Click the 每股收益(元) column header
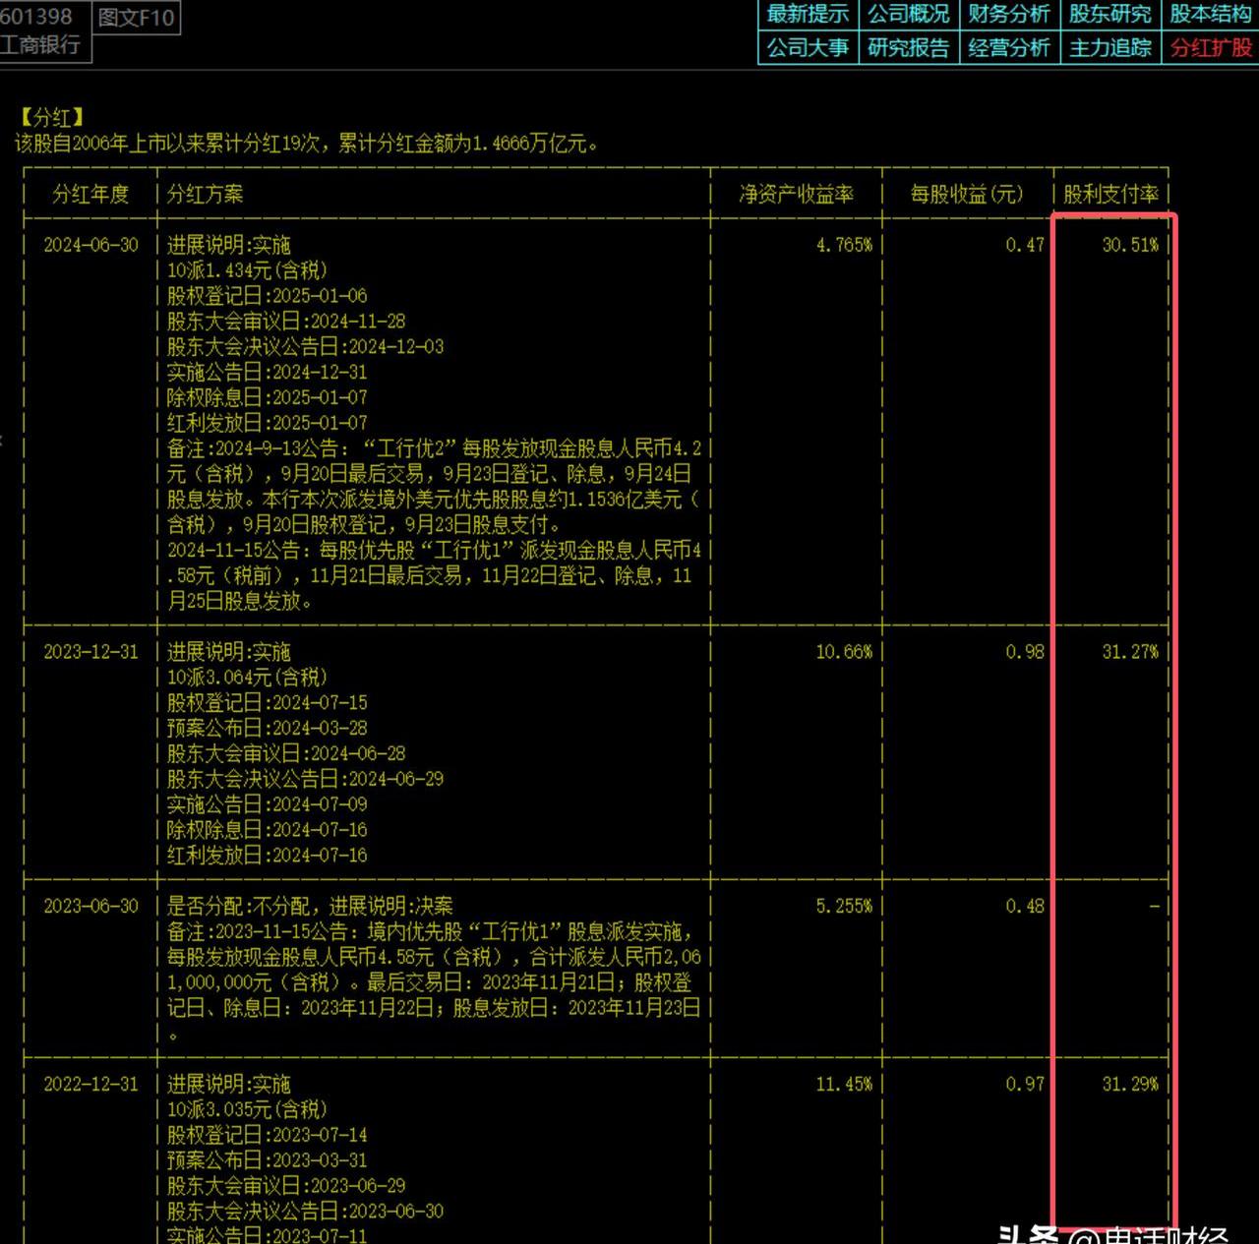Viewport: 1259px width, 1244px height. pyautogui.click(x=967, y=194)
